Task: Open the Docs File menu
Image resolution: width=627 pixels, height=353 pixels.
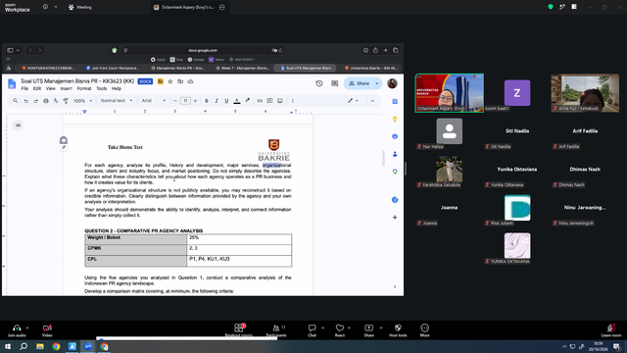Action: pos(24,88)
